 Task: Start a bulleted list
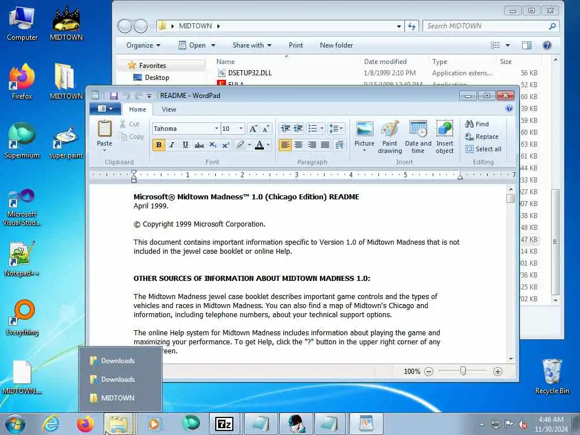(x=313, y=129)
